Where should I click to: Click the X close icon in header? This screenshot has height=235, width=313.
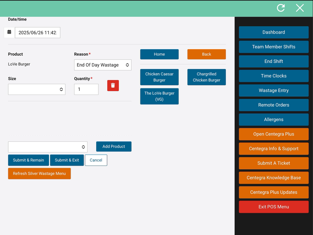click(300, 8)
